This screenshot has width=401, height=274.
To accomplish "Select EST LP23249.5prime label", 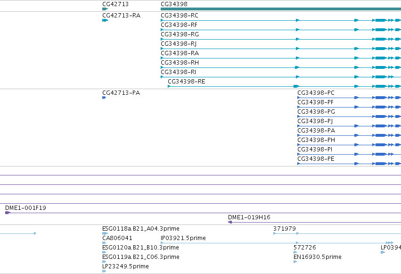I will pyautogui.click(x=125, y=266).
